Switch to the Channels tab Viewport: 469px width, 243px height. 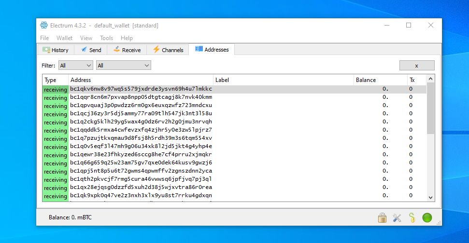click(x=168, y=50)
